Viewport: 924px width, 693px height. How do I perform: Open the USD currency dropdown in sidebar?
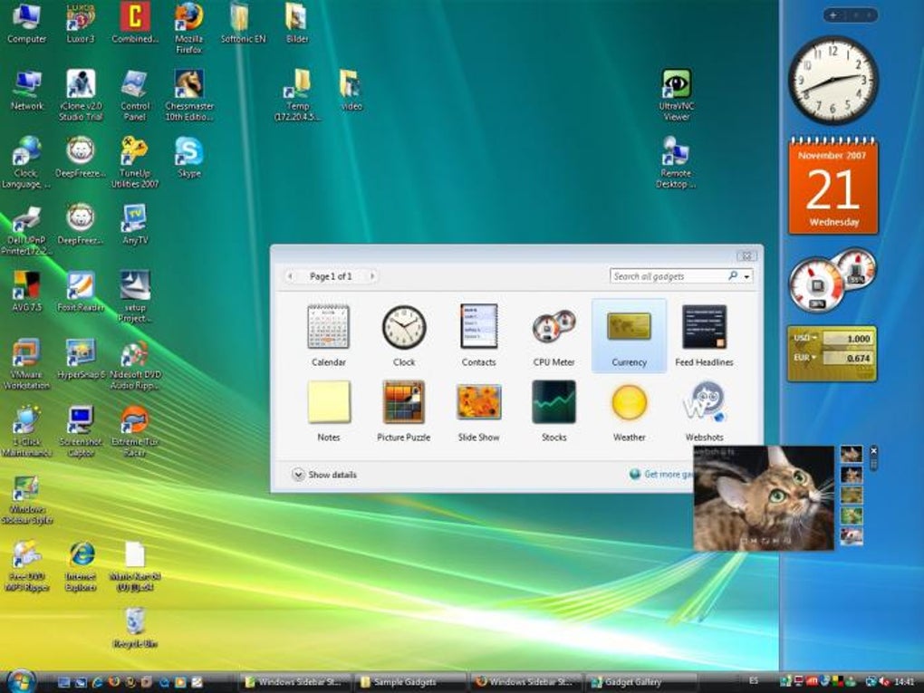(805, 338)
